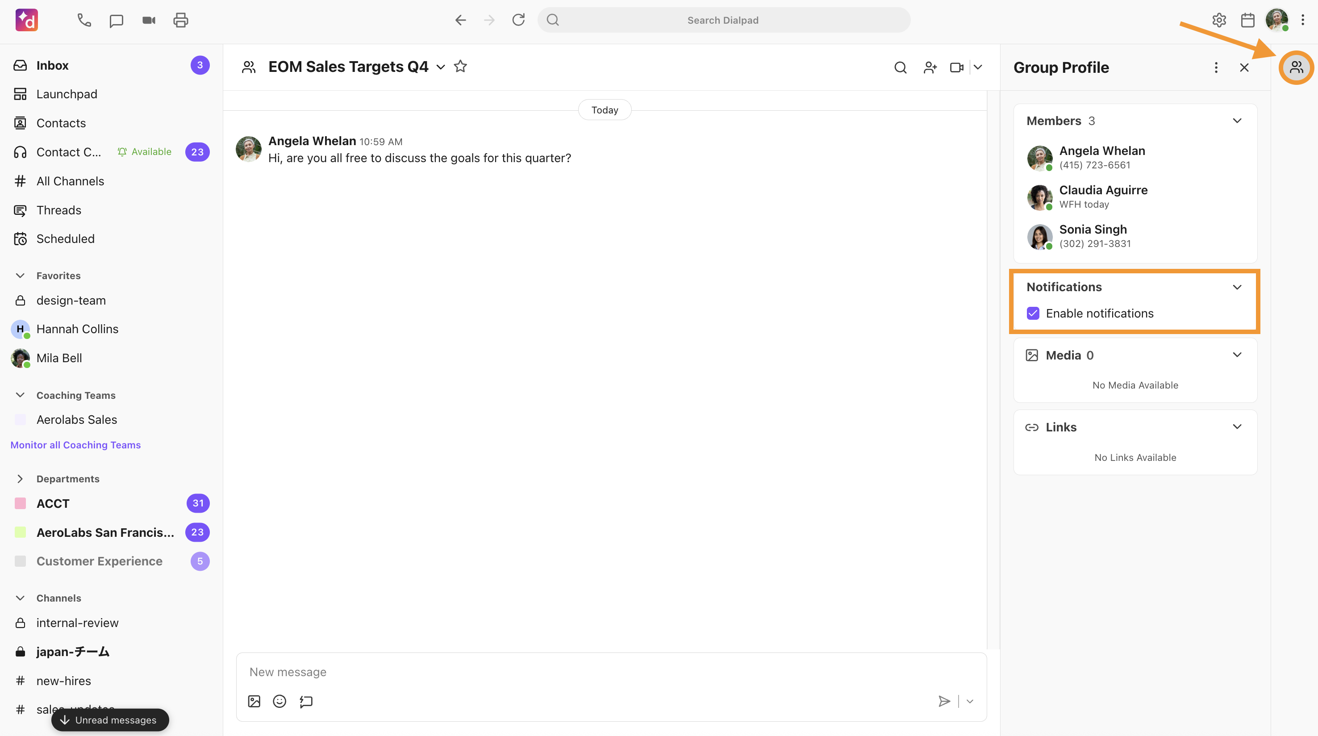Click Angela Whelan's message avatar
Screen dimensions: 1318x736
coord(249,149)
